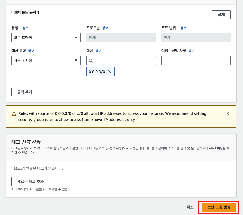Click the search magnifier icon in 대상 field

pyautogui.click(x=91, y=61)
